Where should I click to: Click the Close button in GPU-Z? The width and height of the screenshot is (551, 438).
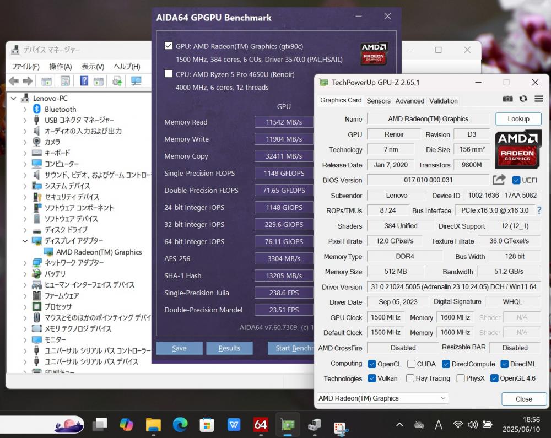coord(524,399)
